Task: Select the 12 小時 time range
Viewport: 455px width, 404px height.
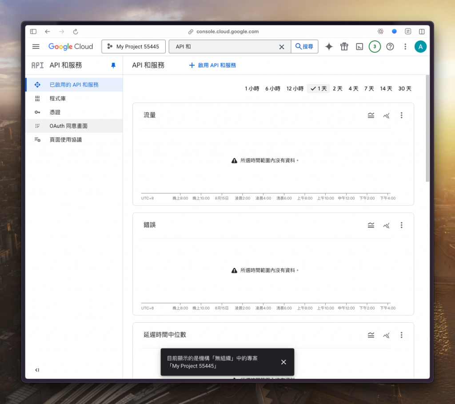Action: [x=295, y=88]
